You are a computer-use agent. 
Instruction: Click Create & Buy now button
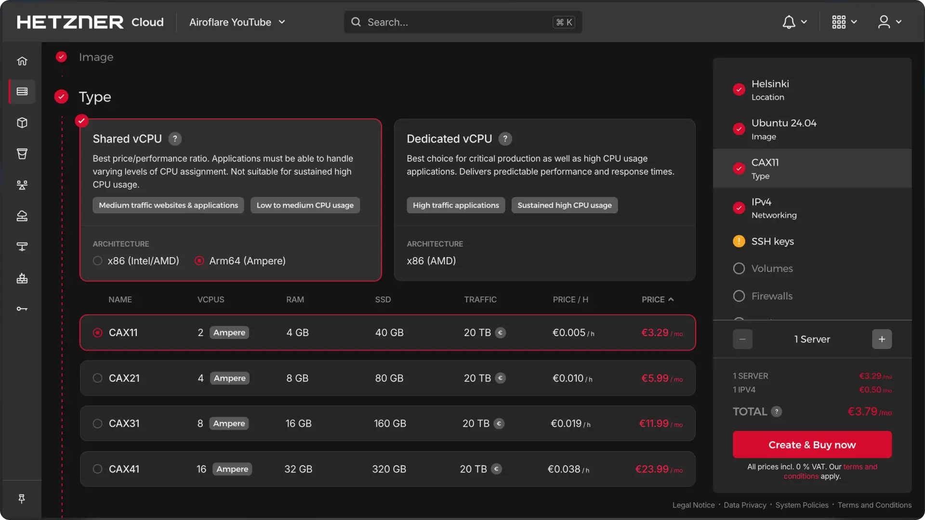point(812,445)
